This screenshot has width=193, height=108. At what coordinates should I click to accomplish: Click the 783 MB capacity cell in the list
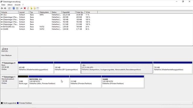[x=65, y=22]
